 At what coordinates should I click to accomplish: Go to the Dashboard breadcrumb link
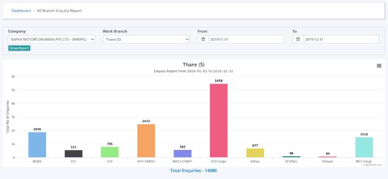tap(21, 11)
